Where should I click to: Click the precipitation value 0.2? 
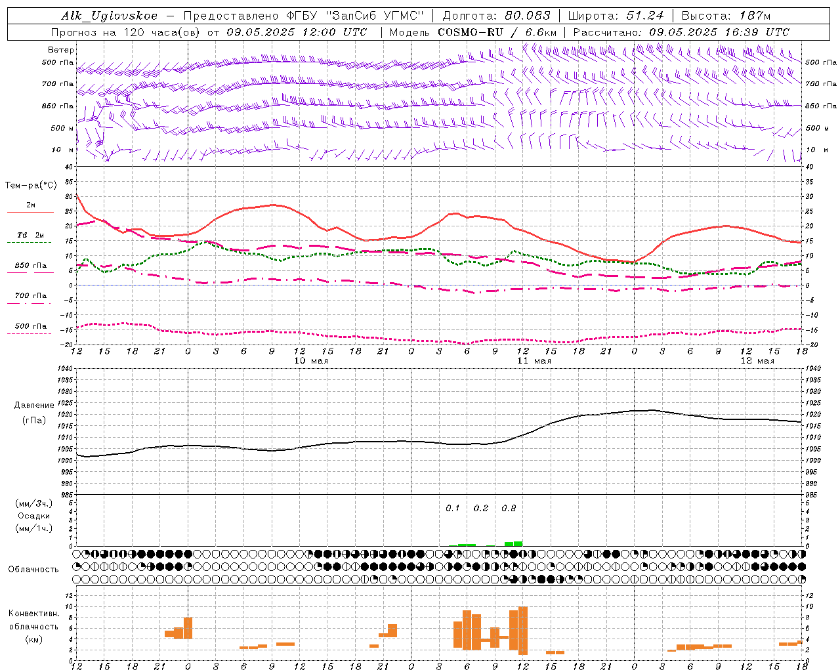481,509
